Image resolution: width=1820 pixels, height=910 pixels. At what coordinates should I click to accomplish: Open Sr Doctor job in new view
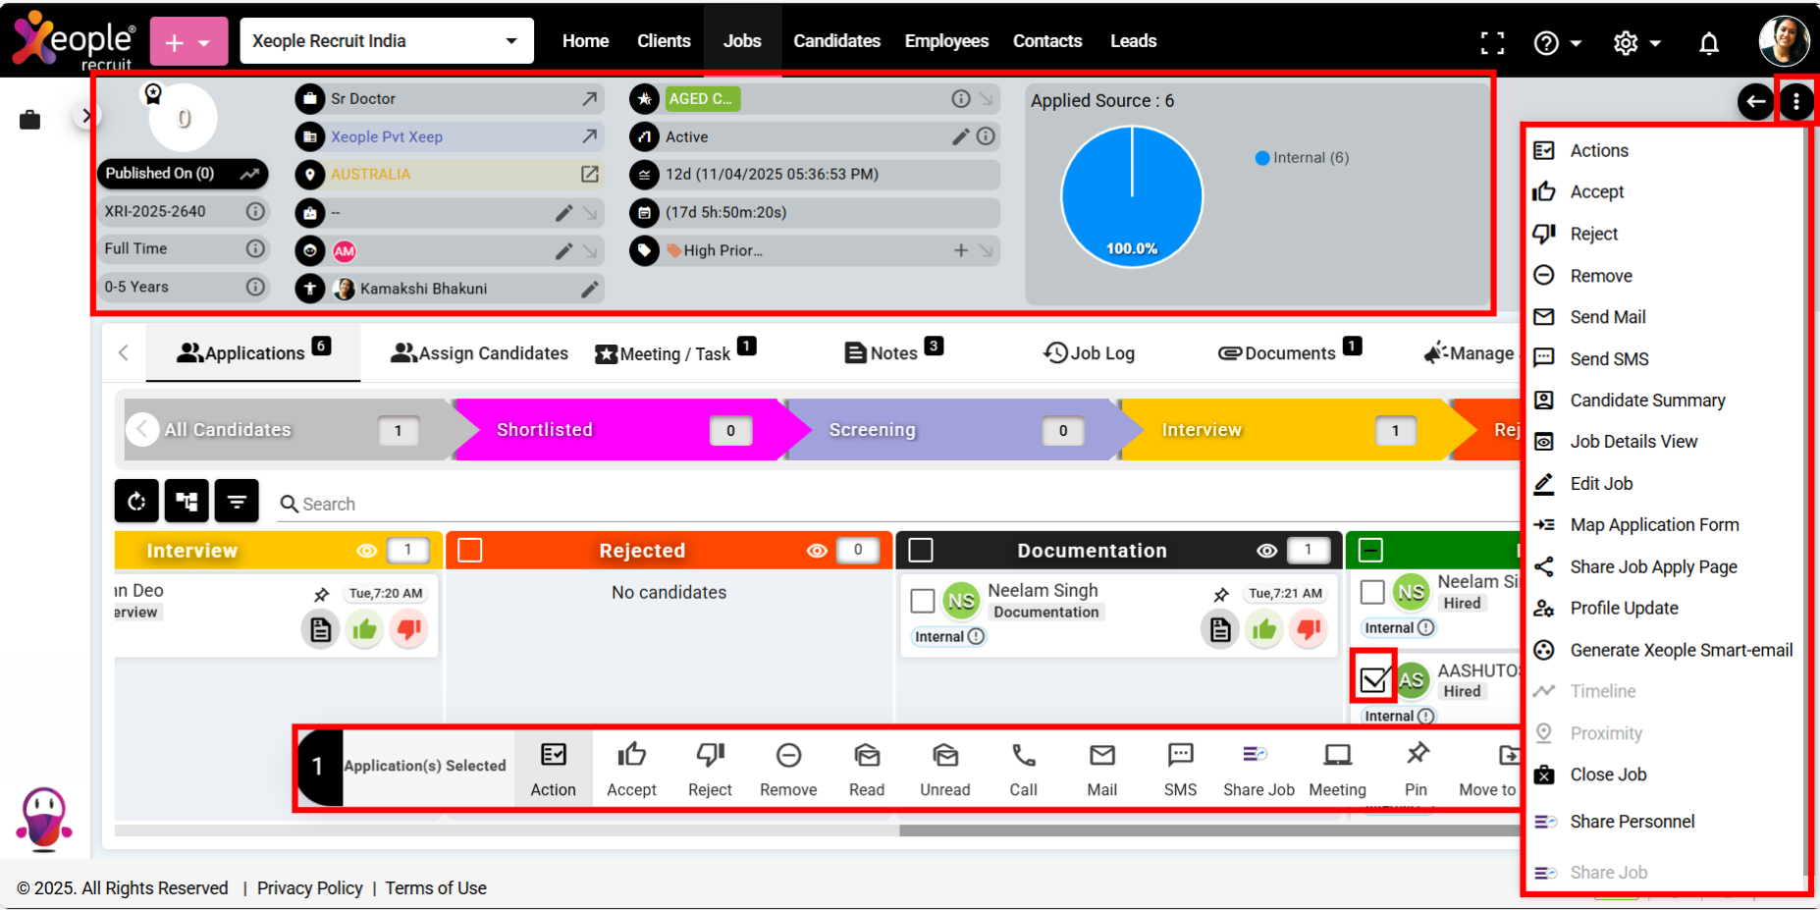[589, 98]
